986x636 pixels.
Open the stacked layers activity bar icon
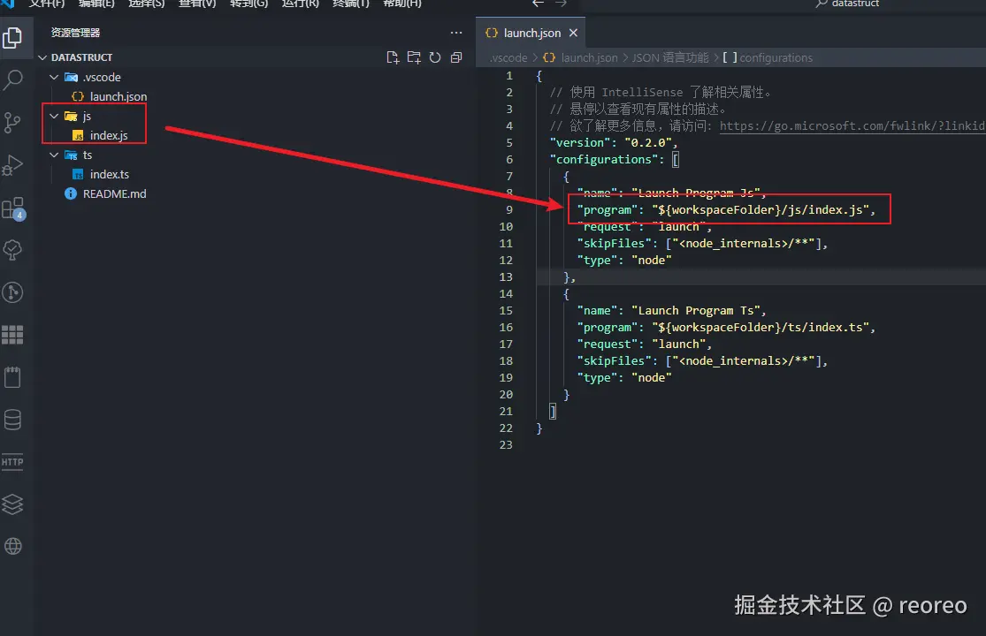tap(12, 504)
